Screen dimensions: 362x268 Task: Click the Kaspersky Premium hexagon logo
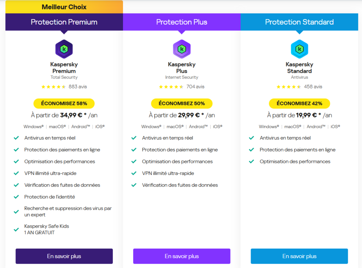click(x=64, y=49)
